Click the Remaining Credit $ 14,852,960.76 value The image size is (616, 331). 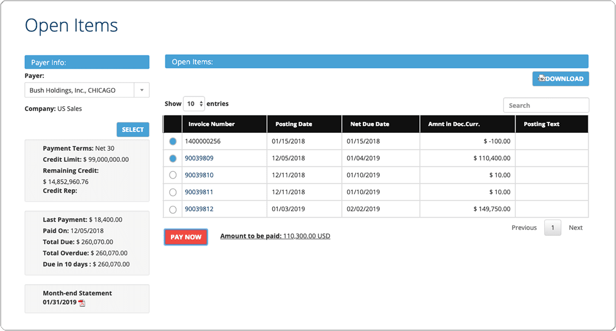[66, 182]
